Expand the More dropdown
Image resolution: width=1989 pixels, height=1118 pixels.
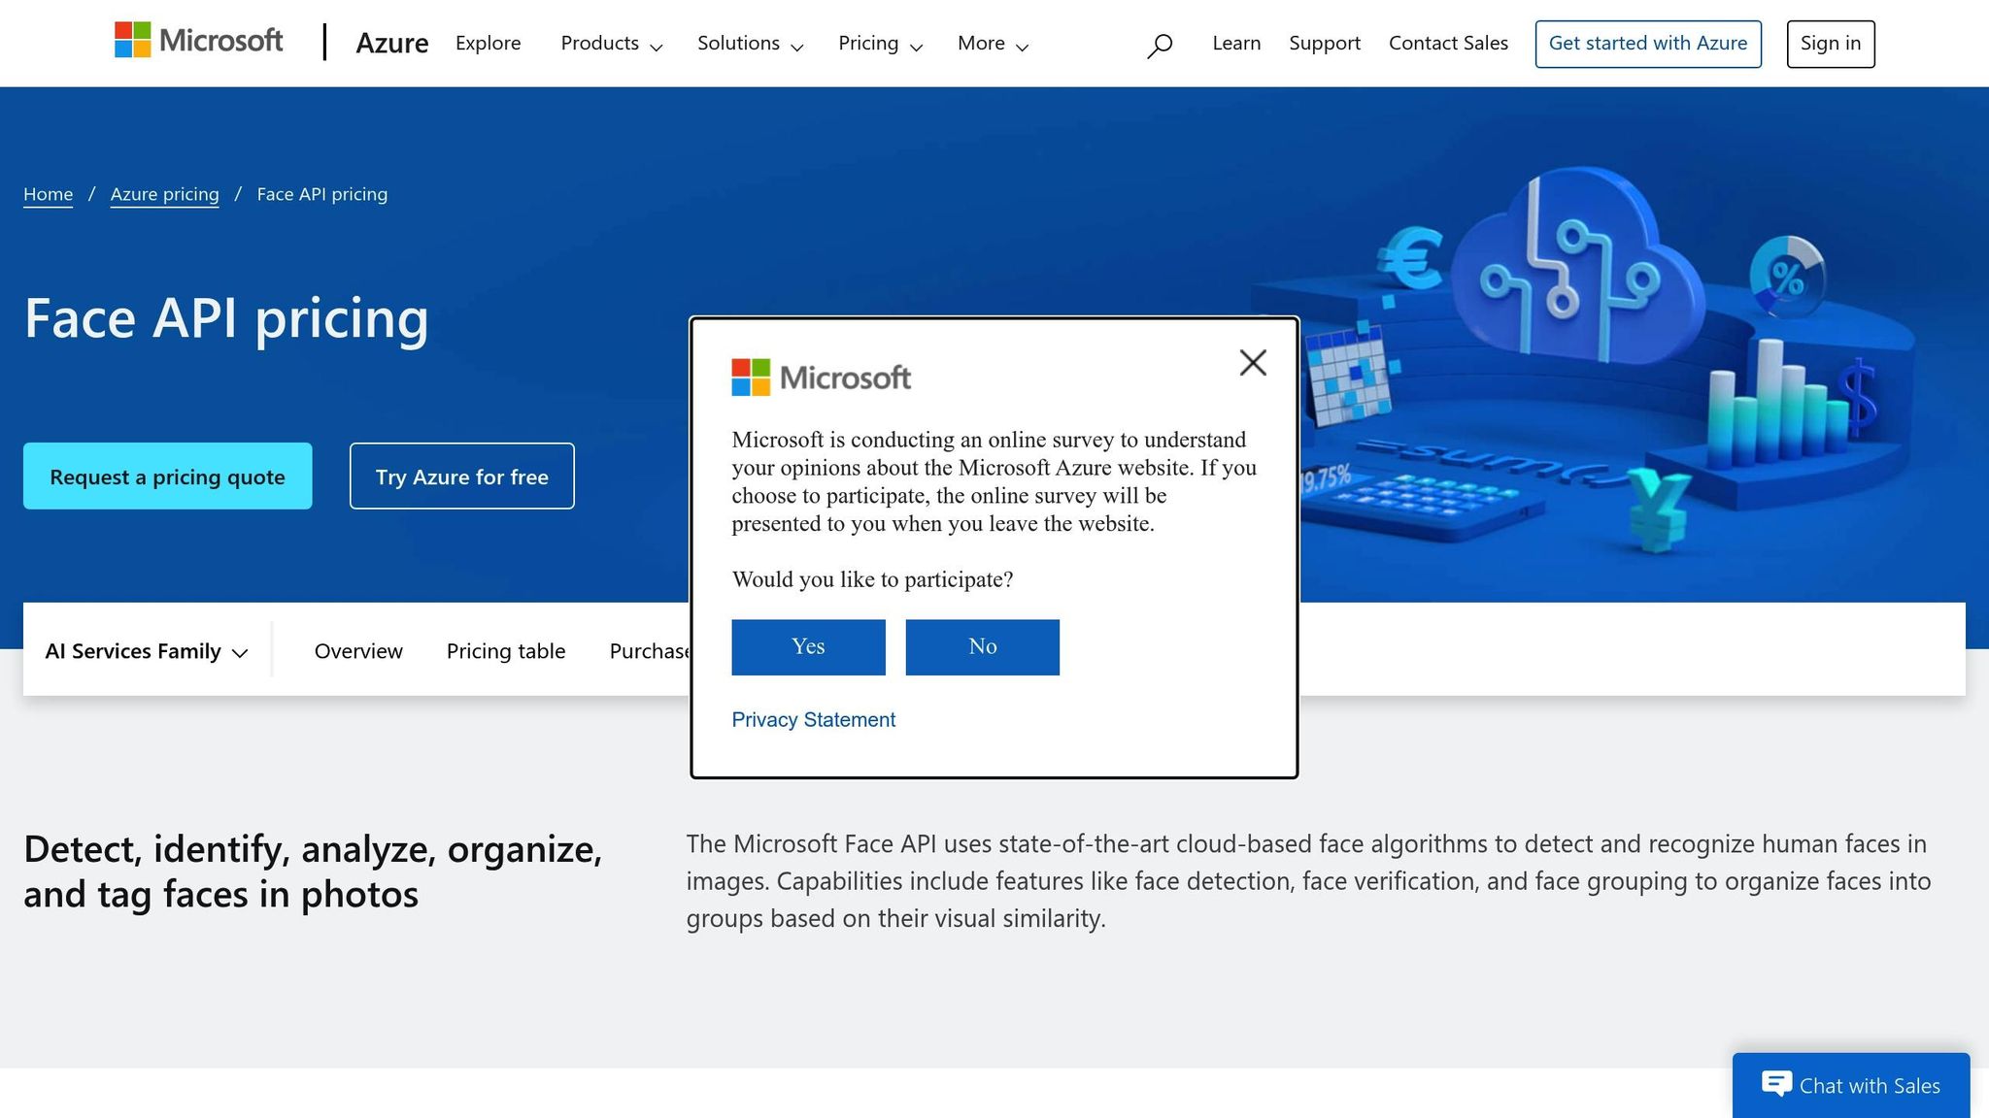tap(993, 44)
